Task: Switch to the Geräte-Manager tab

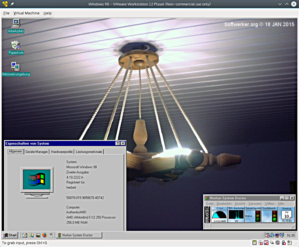Action: 37,152
